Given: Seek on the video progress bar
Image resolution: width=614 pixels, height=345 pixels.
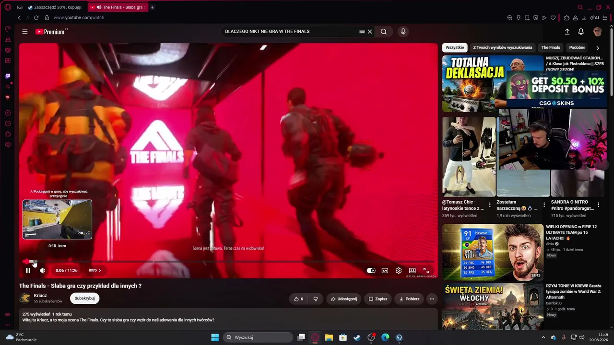Looking at the screenshot, I should pos(228,262).
